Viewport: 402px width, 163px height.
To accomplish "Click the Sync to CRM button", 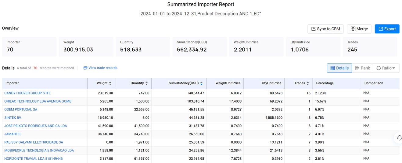I will pyautogui.click(x=326, y=29).
